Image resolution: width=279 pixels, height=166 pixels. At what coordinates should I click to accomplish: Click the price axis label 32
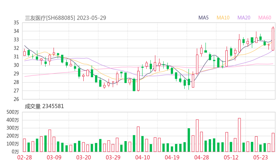[16, 48]
